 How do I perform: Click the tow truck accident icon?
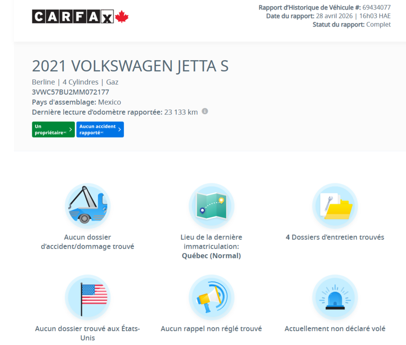point(88,206)
